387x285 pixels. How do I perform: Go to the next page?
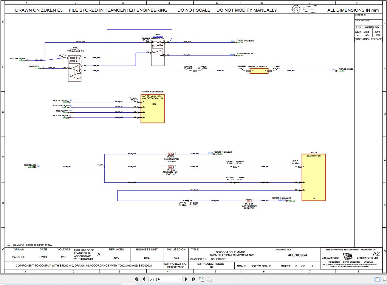coord(186,279)
